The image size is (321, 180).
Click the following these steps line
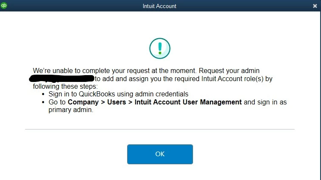click(x=65, y=86)
